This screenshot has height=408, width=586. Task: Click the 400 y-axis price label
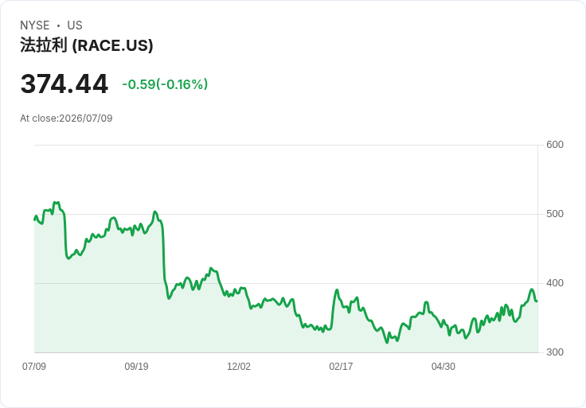coord(555,283)
